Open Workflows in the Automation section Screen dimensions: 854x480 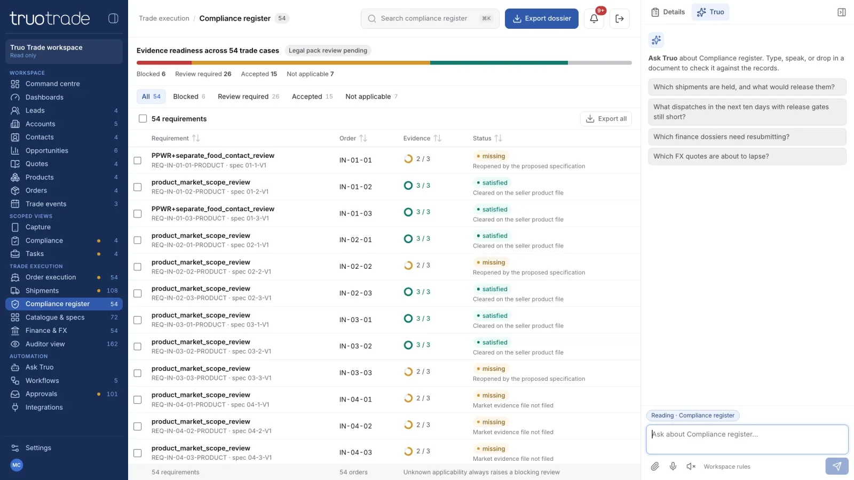pyautogui.click(x=64, y=381)
